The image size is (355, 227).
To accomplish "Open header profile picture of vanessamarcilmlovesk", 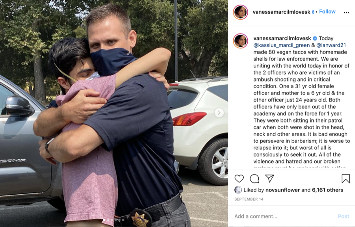I will click(x=241, y=12).
